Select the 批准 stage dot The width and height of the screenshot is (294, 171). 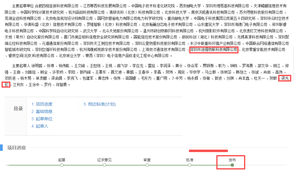[190, 165]
